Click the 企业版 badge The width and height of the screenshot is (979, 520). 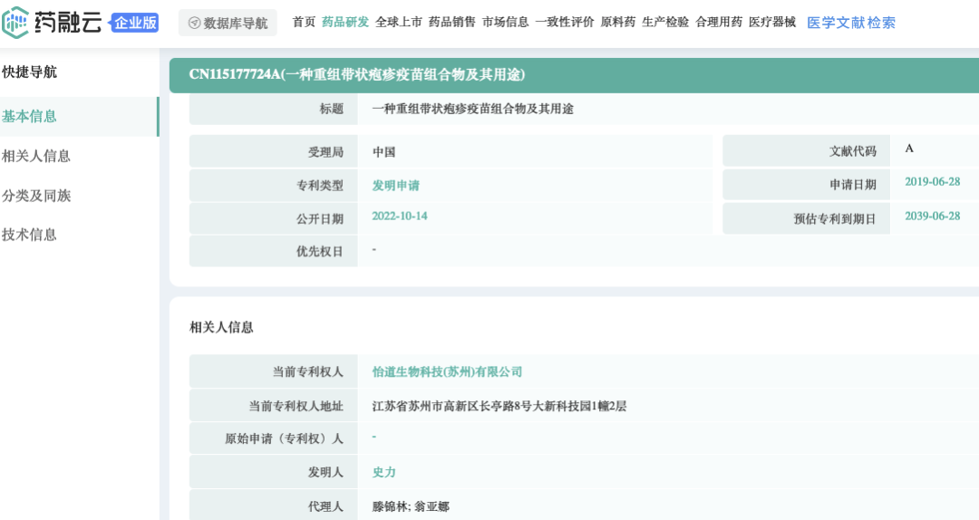click(134, 23)
